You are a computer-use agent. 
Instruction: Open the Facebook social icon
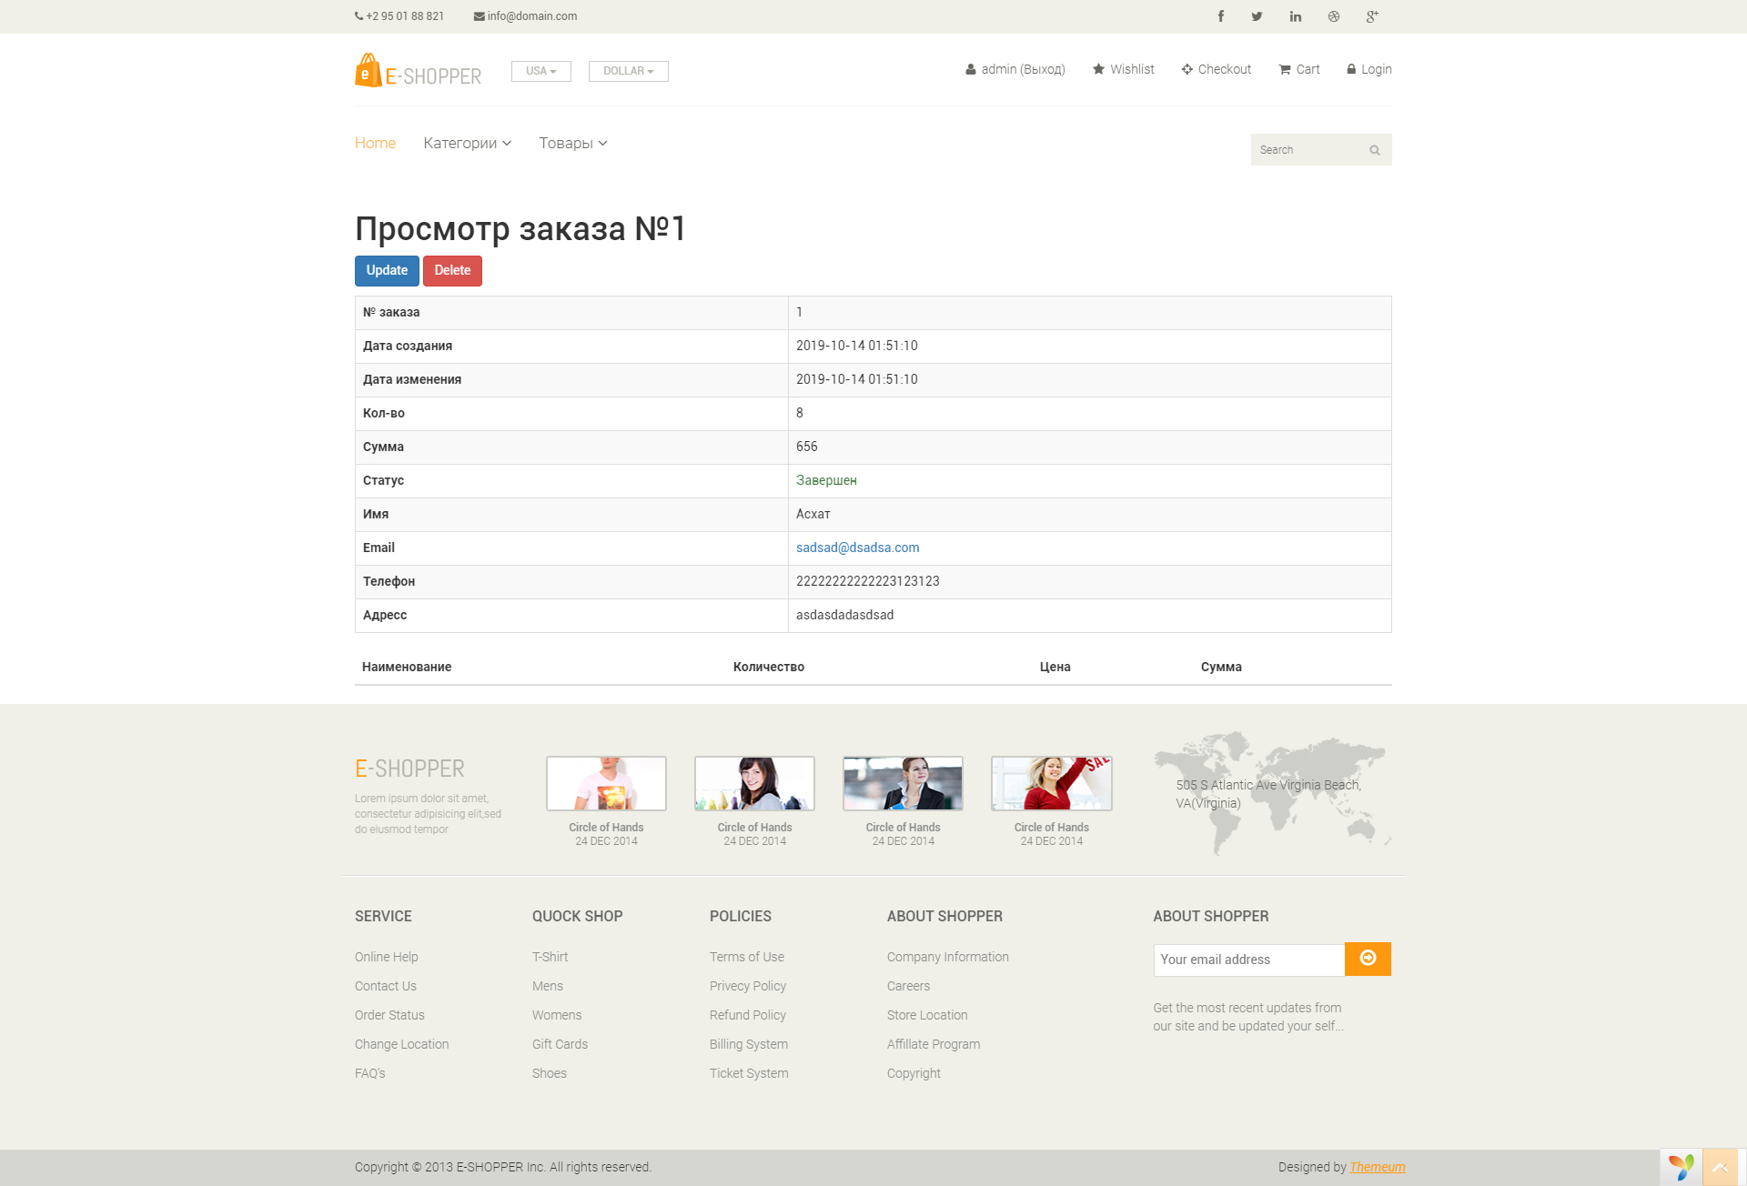point(1220,16)
